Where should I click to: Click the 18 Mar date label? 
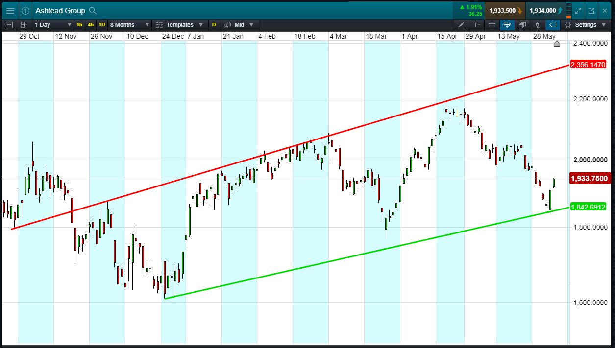pyautogui.click(x=376, y=36)
